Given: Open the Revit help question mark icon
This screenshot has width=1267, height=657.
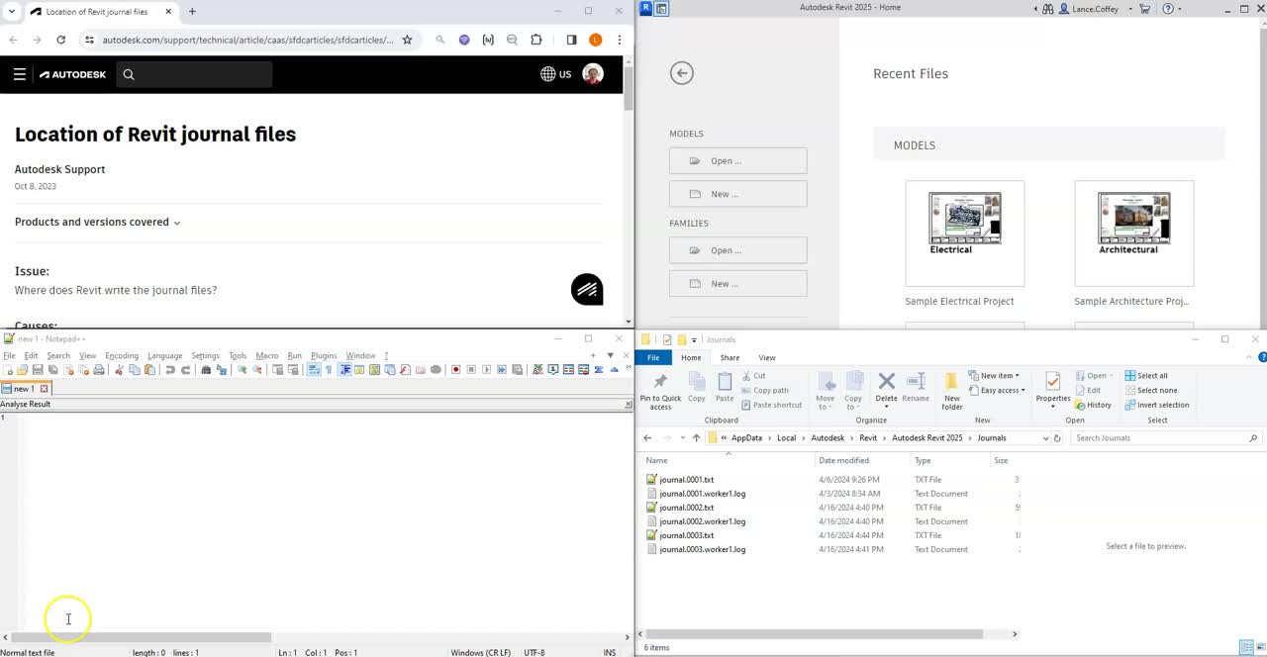Looking at the screenshot, I should point(1168,8).
